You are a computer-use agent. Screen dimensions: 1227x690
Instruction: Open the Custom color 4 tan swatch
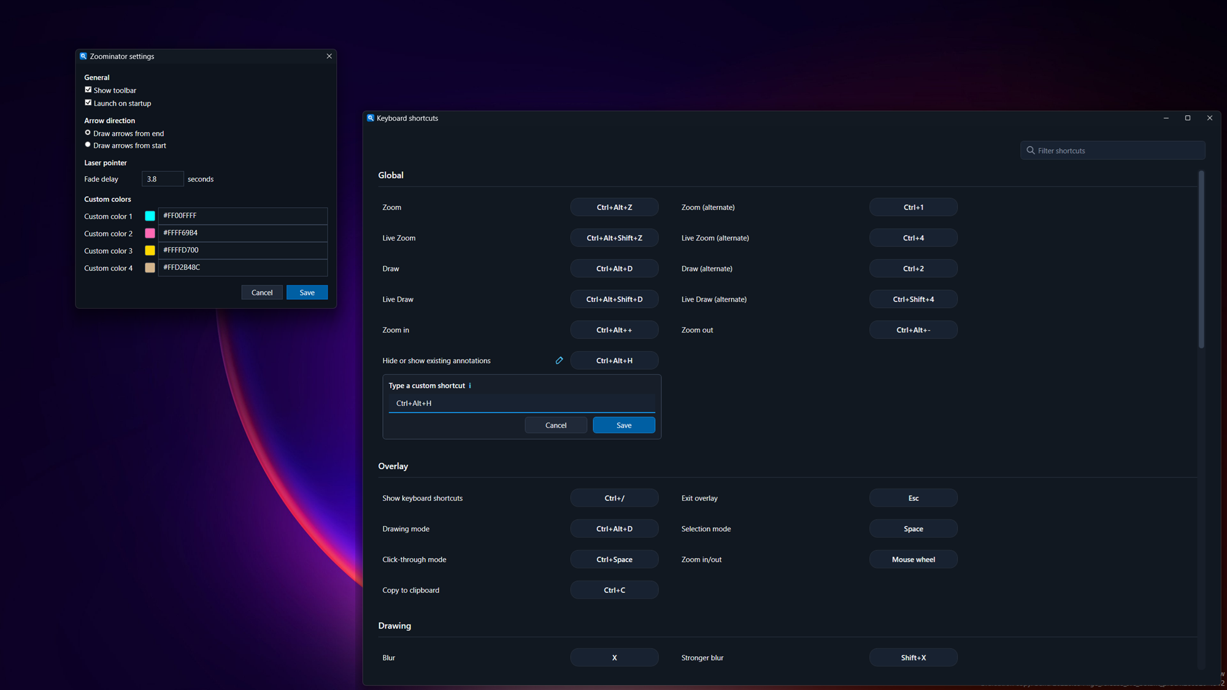click(x=150, y=267)
